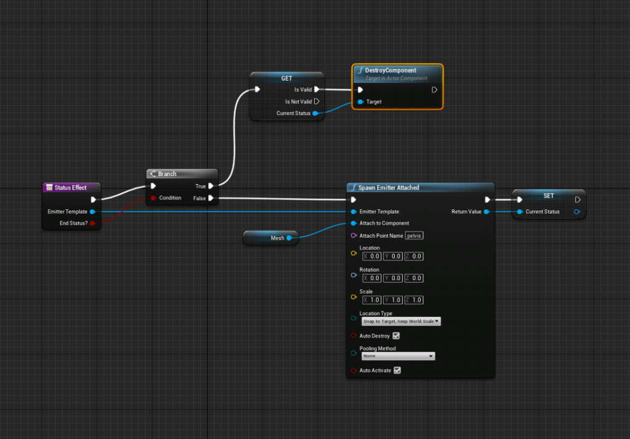630x439 pixels.
Task: Click the Branch node True execution pin
Action: click(211, 186)
